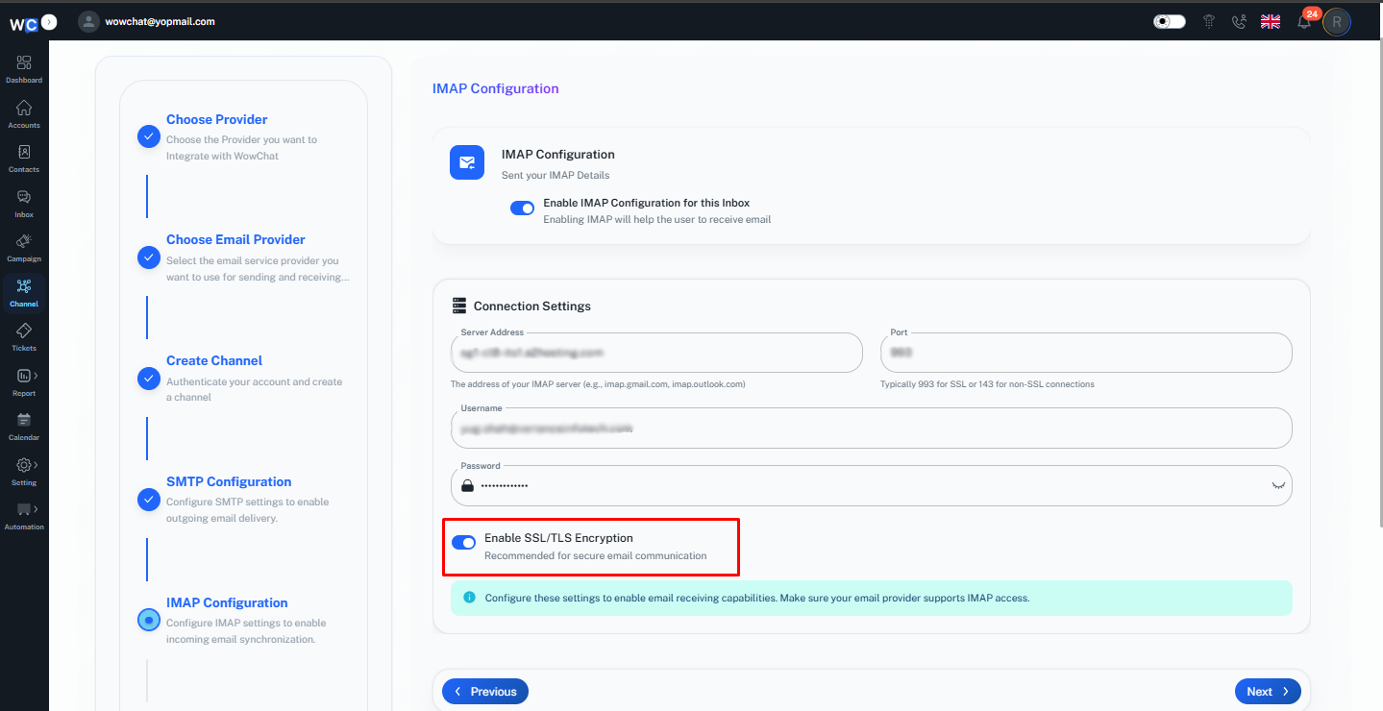Click checkmark circle for Create Channel

click(148, 379)
